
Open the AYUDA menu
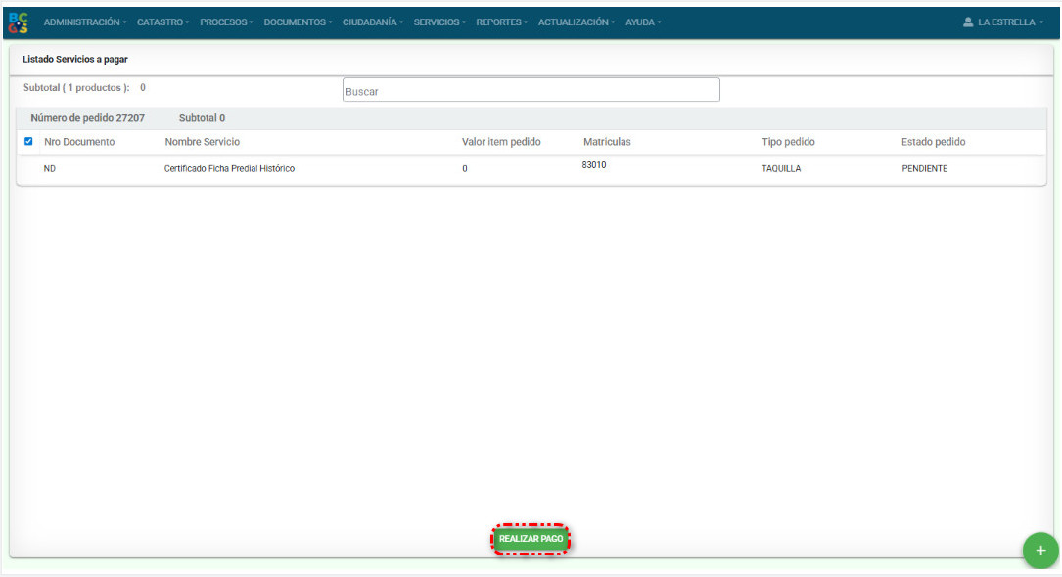[643, 22]
